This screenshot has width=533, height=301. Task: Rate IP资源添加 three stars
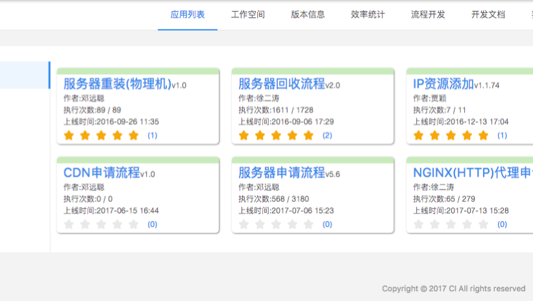(451, 135)
